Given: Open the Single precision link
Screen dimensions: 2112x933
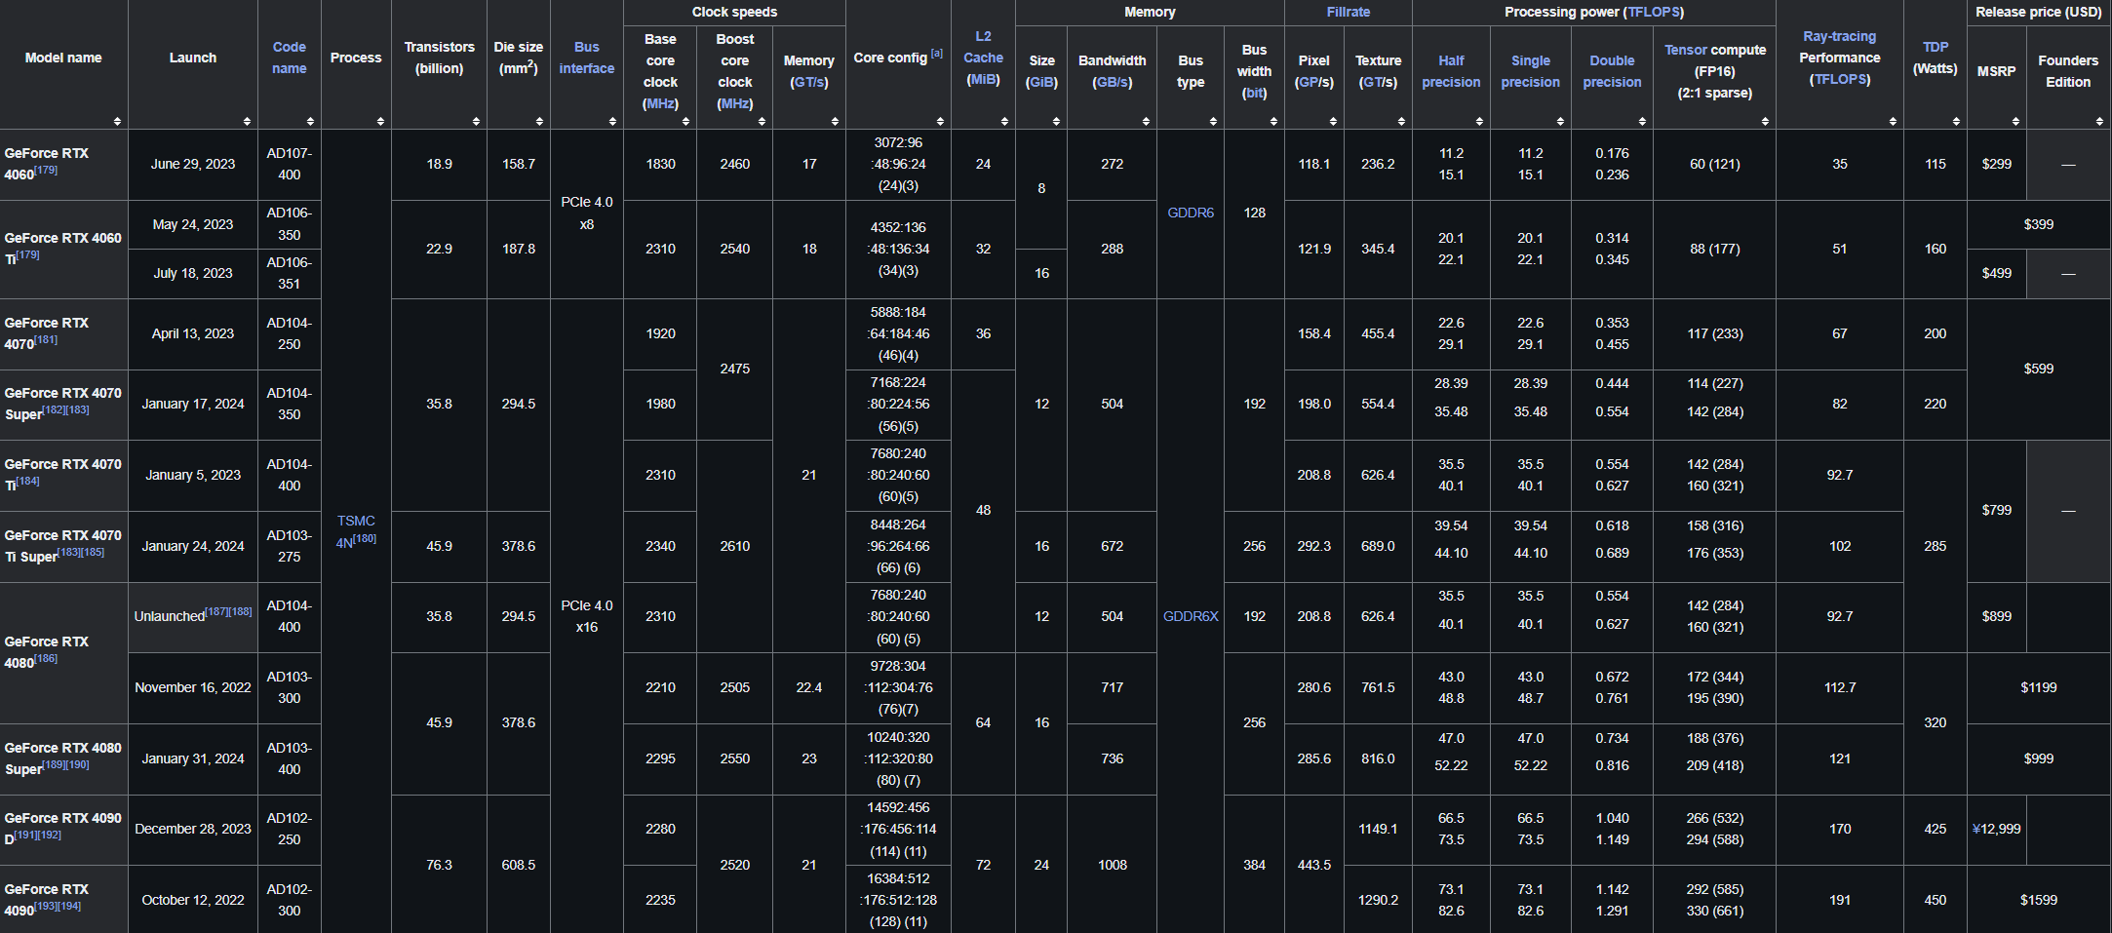Looking at the screenshot, I should tap(1531, 71).
